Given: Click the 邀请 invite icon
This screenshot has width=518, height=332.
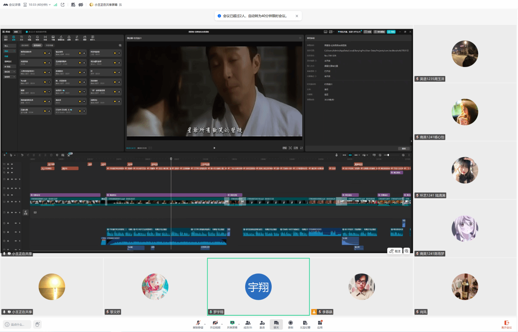Looking at the screenshot, I should coord(262,324).
